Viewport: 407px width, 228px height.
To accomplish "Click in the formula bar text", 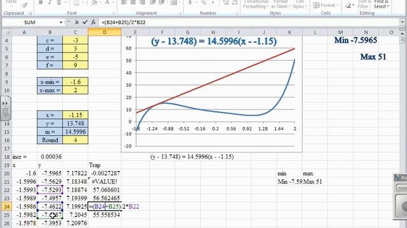I will (x=123, y=23).
